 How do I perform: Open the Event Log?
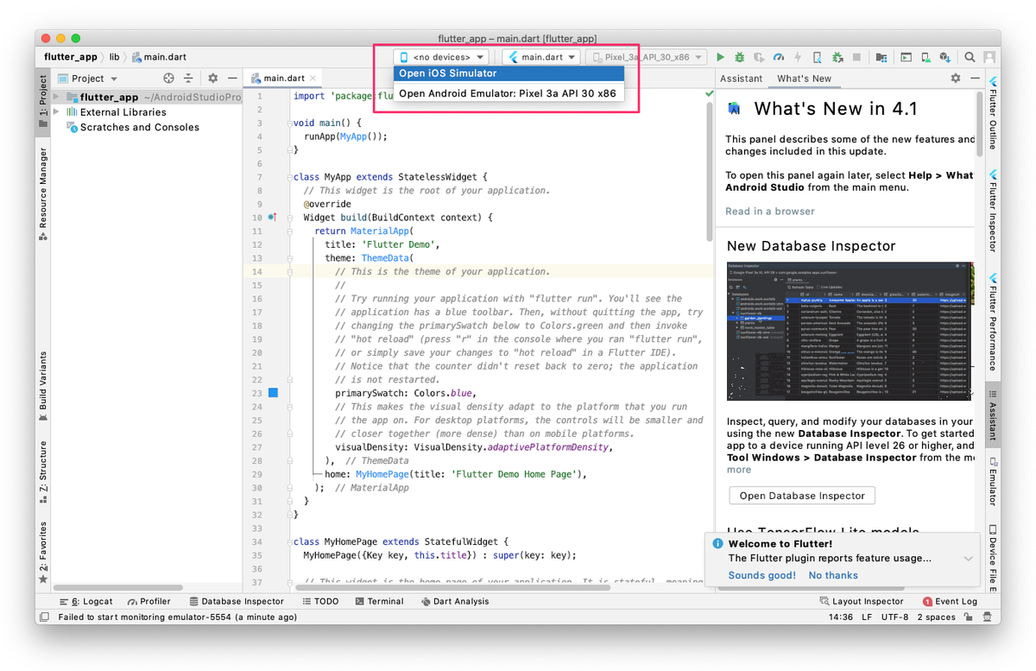pyautogui.click(x=950, y=601)
